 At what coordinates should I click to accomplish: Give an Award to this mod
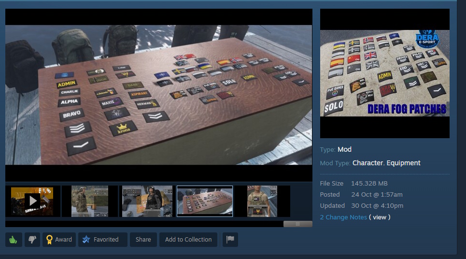[x=59, y=240]
